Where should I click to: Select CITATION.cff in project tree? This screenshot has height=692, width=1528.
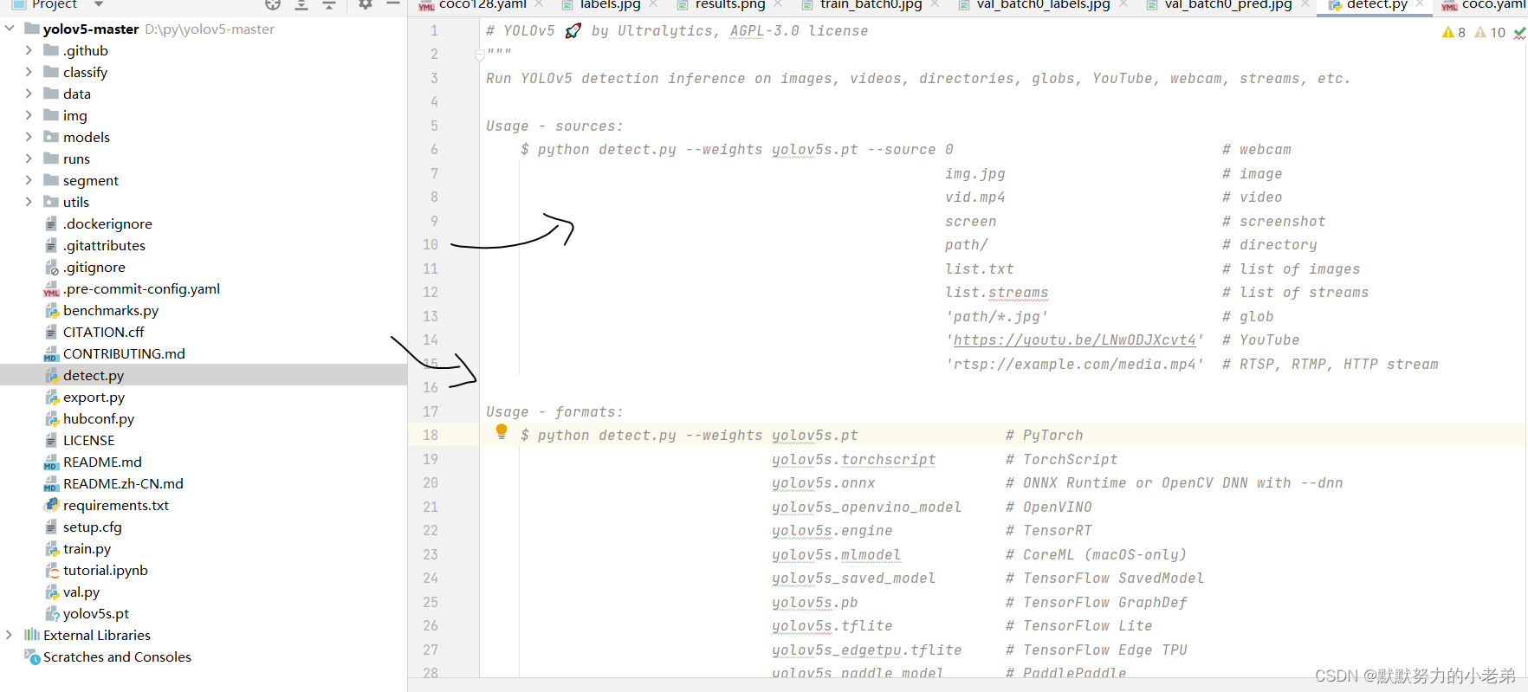point(103,332)
